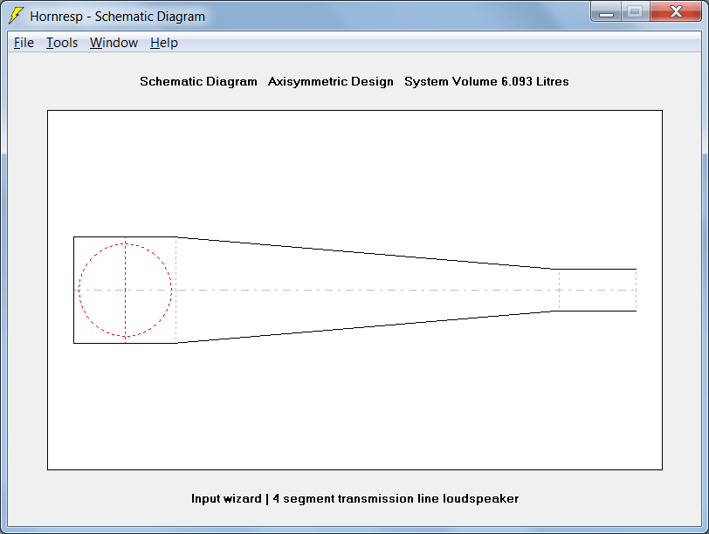709x534 pixels.
Task: Click the disabled maximize button
Action: tap(636, 11)
